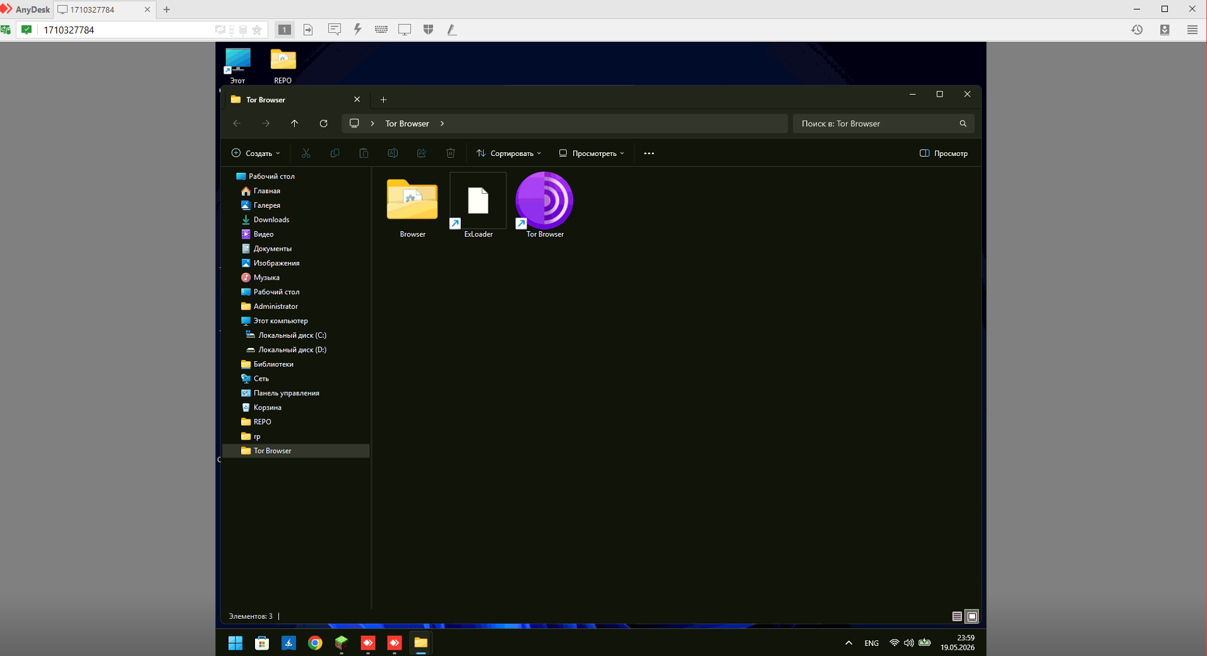Click the forward navigation arrow in Explorer
The width and height of the screenshot is (1207, 656).
pyautogui.click(x=266, y=124)
